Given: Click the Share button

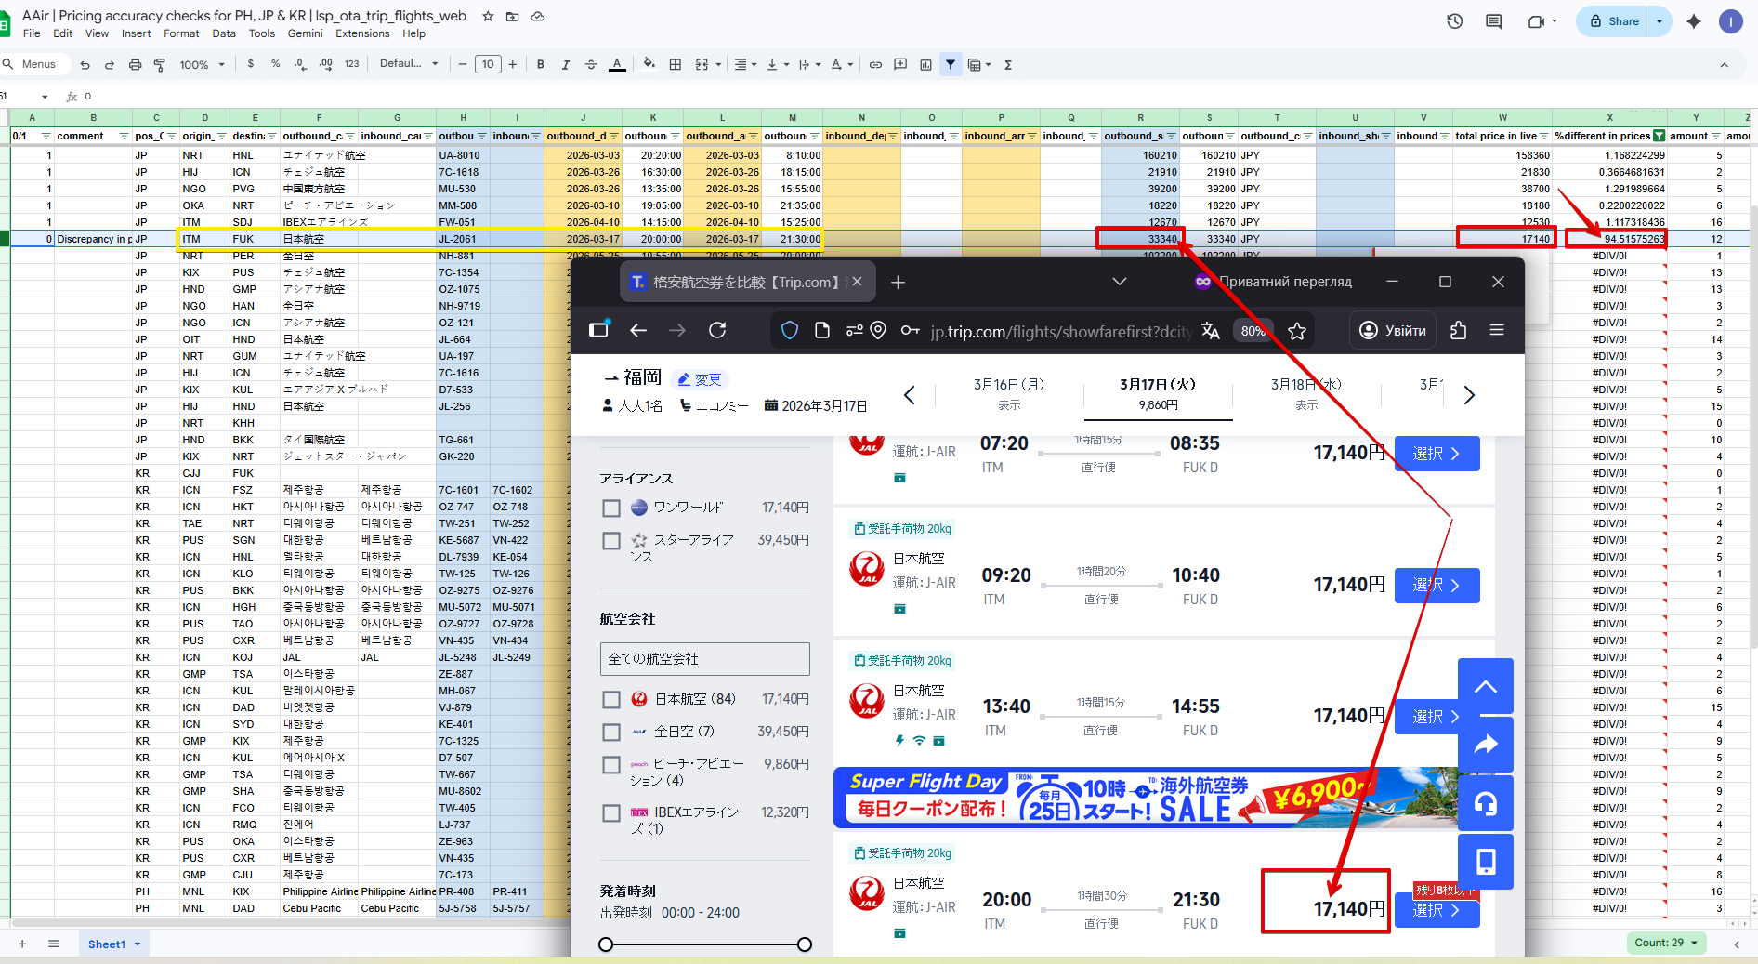Looking at the screenshot, I should 1614,21.
